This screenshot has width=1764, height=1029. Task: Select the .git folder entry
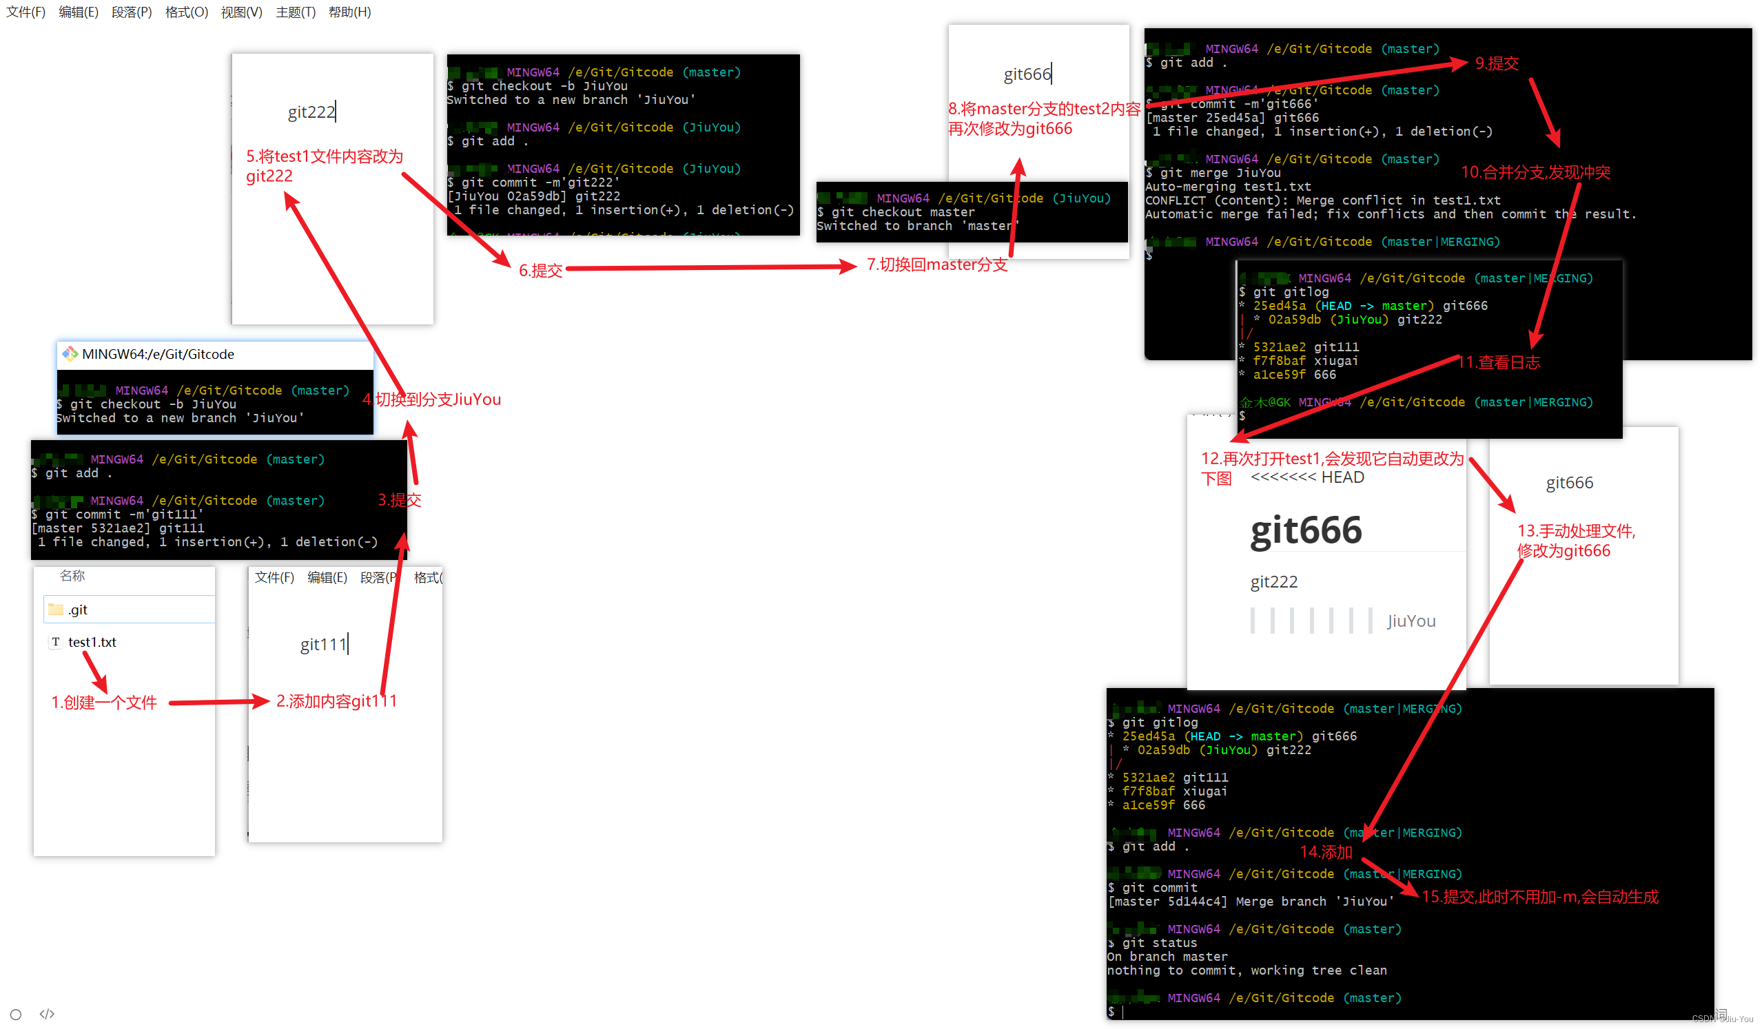coord(79,610)
